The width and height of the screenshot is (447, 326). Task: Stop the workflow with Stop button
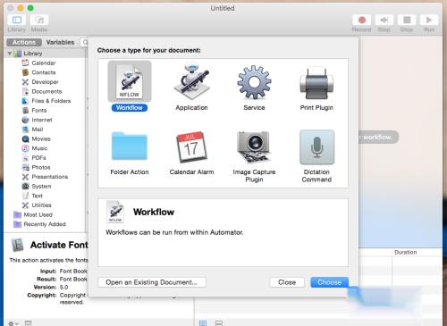pos(407,20)
